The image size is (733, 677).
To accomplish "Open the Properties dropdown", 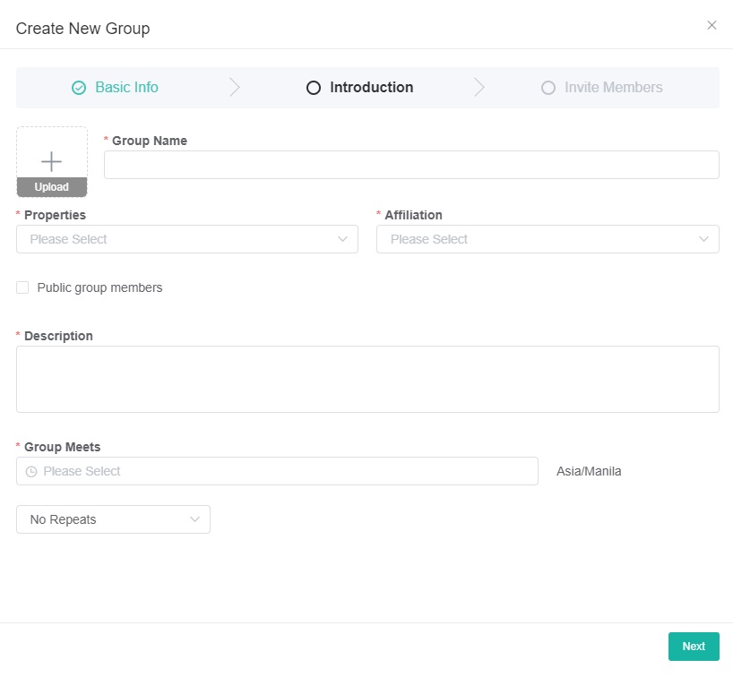I will tap(186, 239).
